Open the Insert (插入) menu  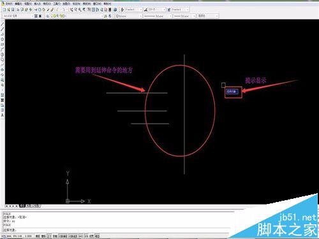tap(38, 4)
